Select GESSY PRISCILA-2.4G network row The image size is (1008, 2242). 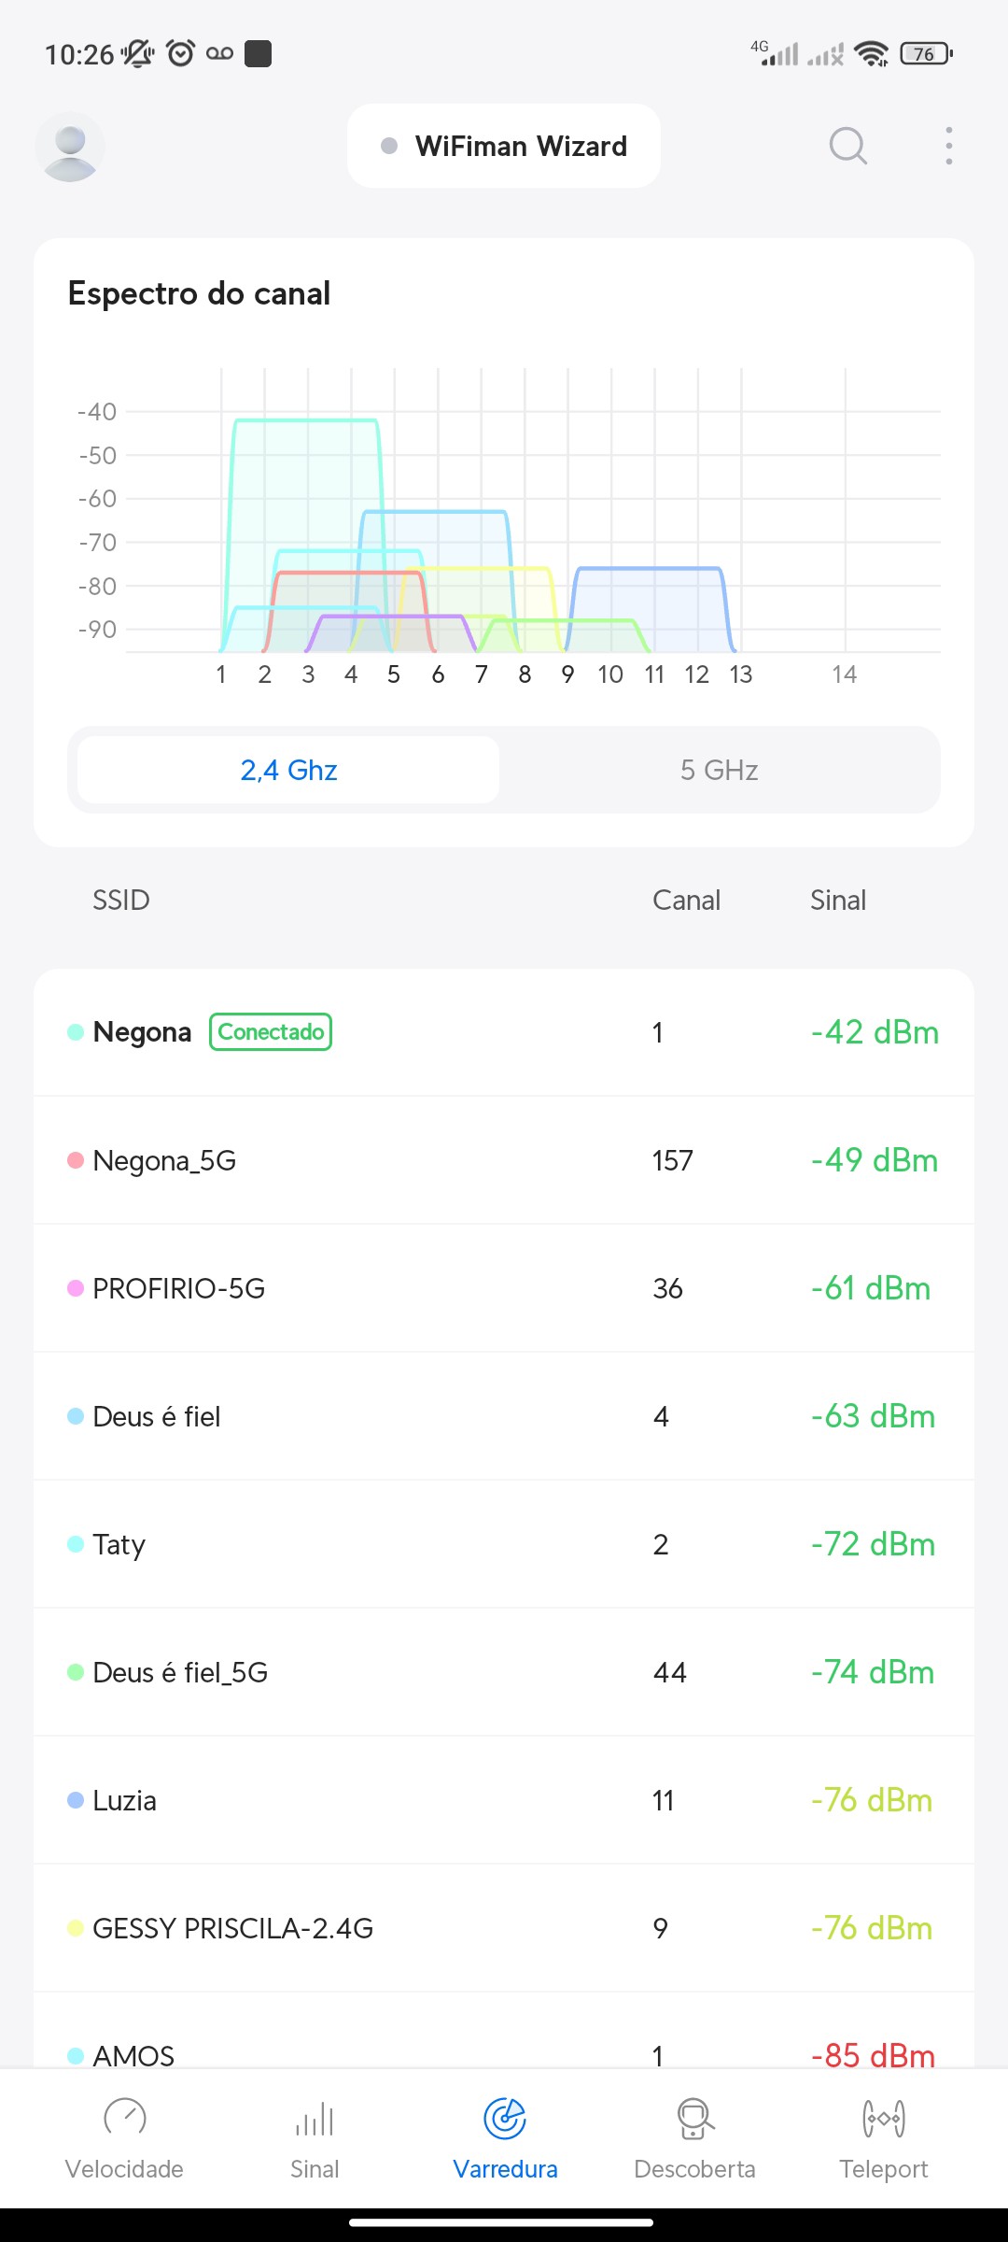(x=504, y=1928)
